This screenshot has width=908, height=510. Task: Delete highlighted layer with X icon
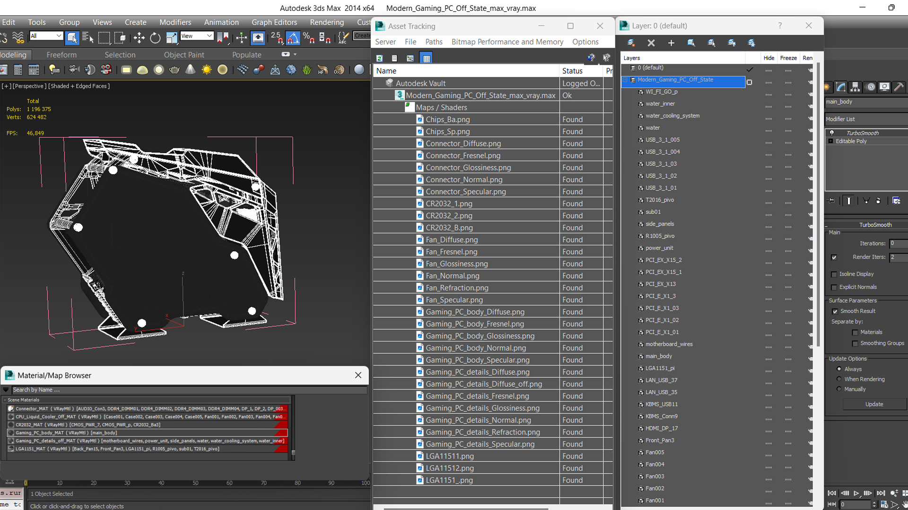pyautogui.click(x=651, y=43)
